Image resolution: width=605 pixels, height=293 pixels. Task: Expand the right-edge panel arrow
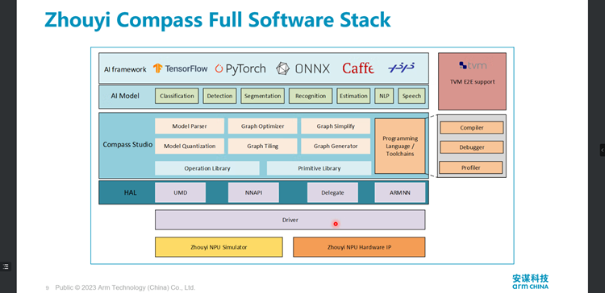tap(603, 150)
